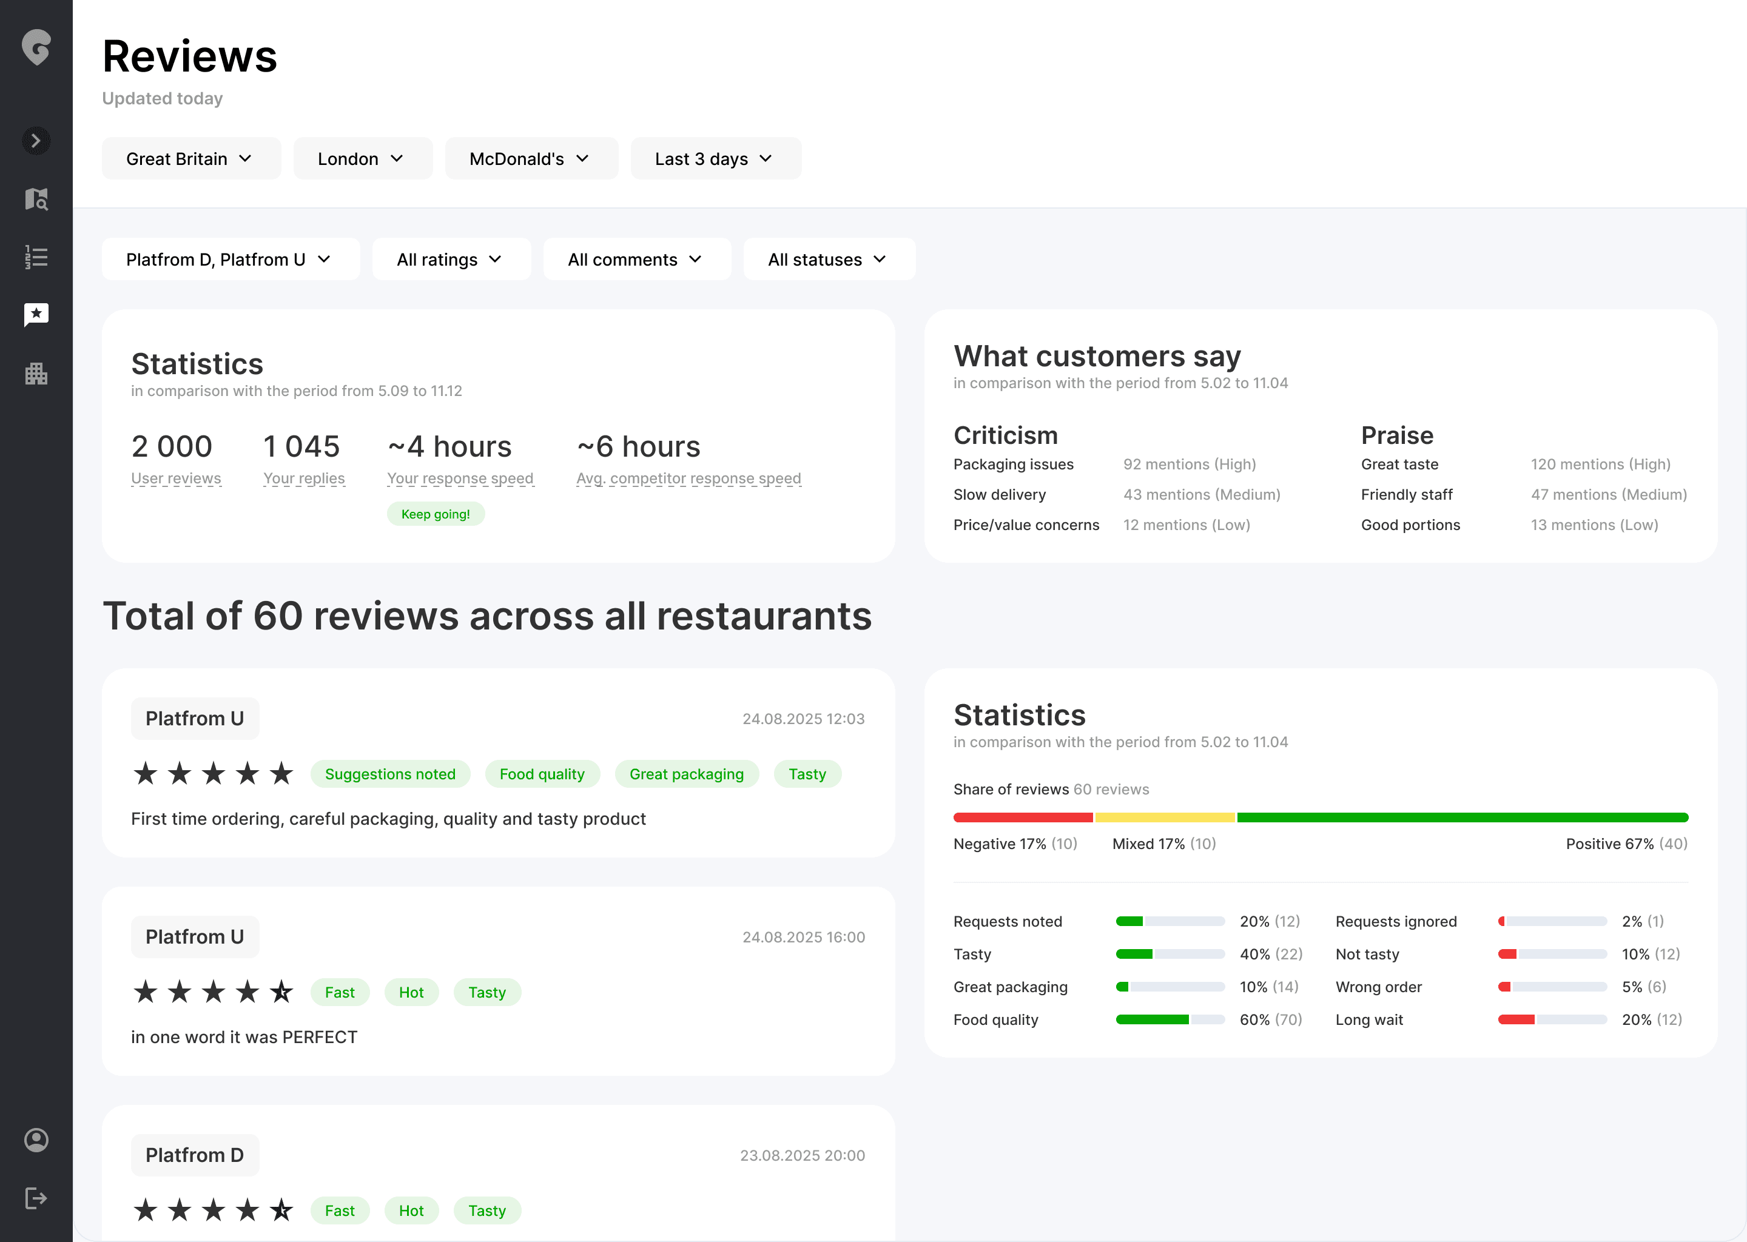Expand the London city selector
This screenshot has width=1747, height=1242.
(363, 158)
